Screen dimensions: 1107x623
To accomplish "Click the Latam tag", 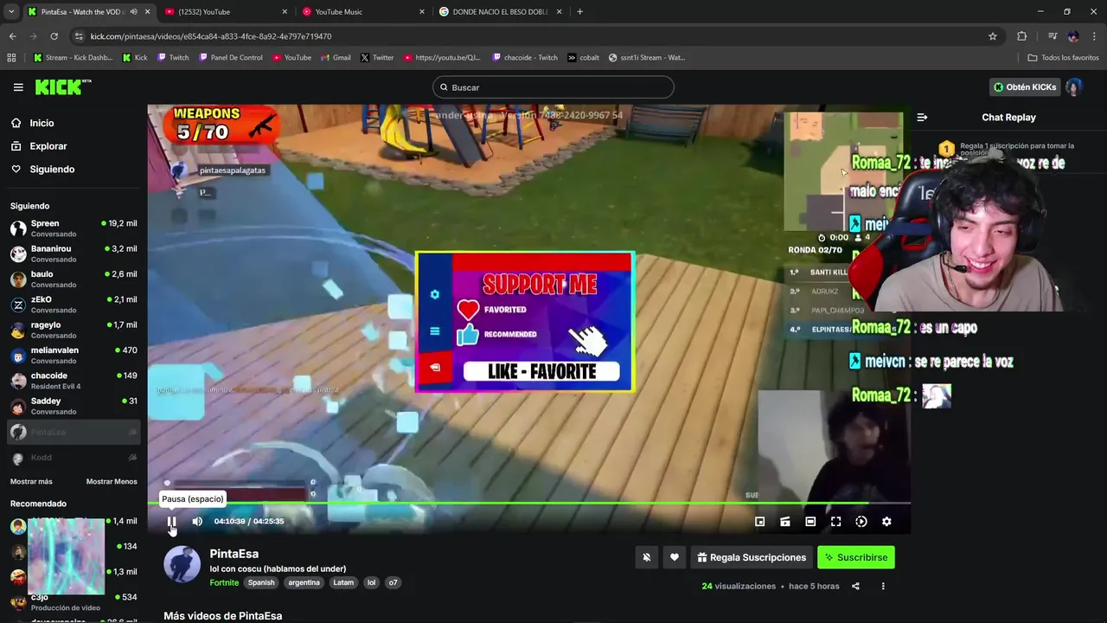I will point(343,583).
